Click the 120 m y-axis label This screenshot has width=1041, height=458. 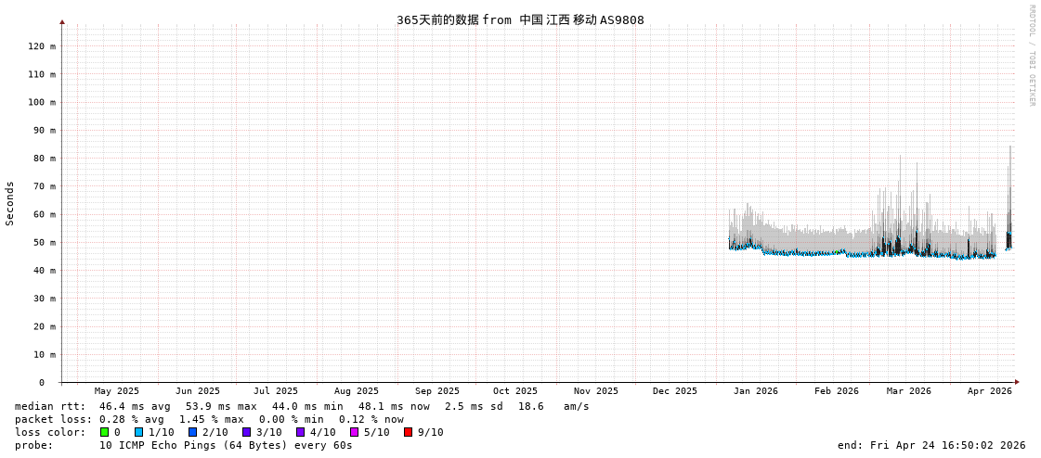click(x=42, y=46)
